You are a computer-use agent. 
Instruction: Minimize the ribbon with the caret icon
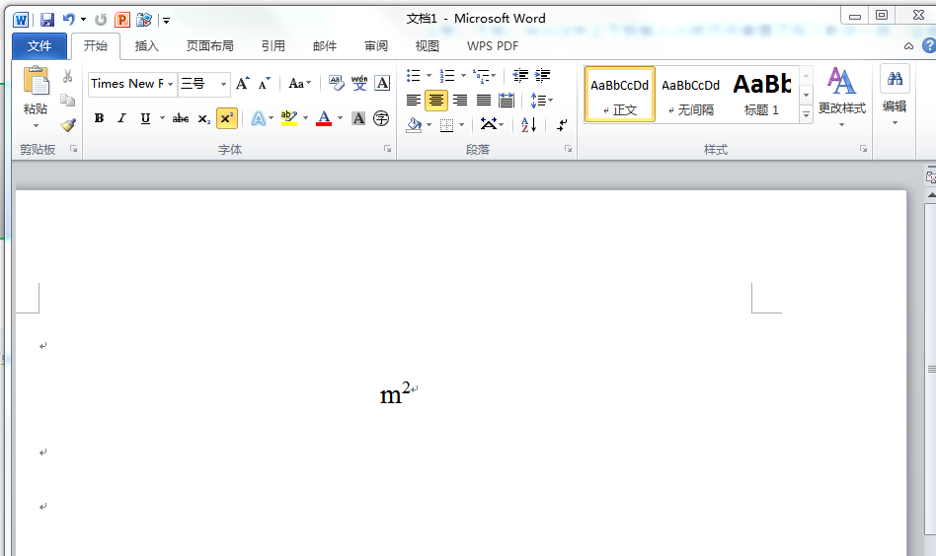point(908,46)
